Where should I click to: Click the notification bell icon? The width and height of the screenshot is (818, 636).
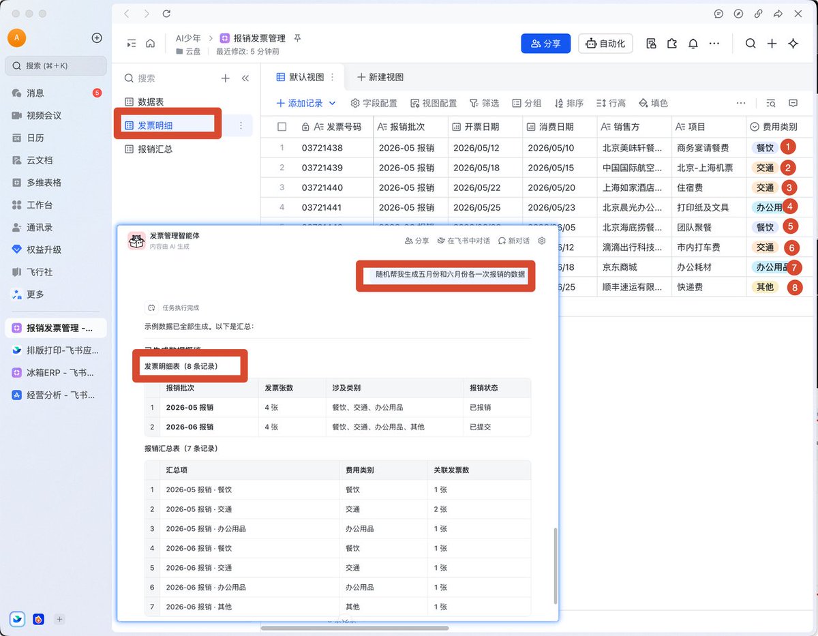pos(693,44)
